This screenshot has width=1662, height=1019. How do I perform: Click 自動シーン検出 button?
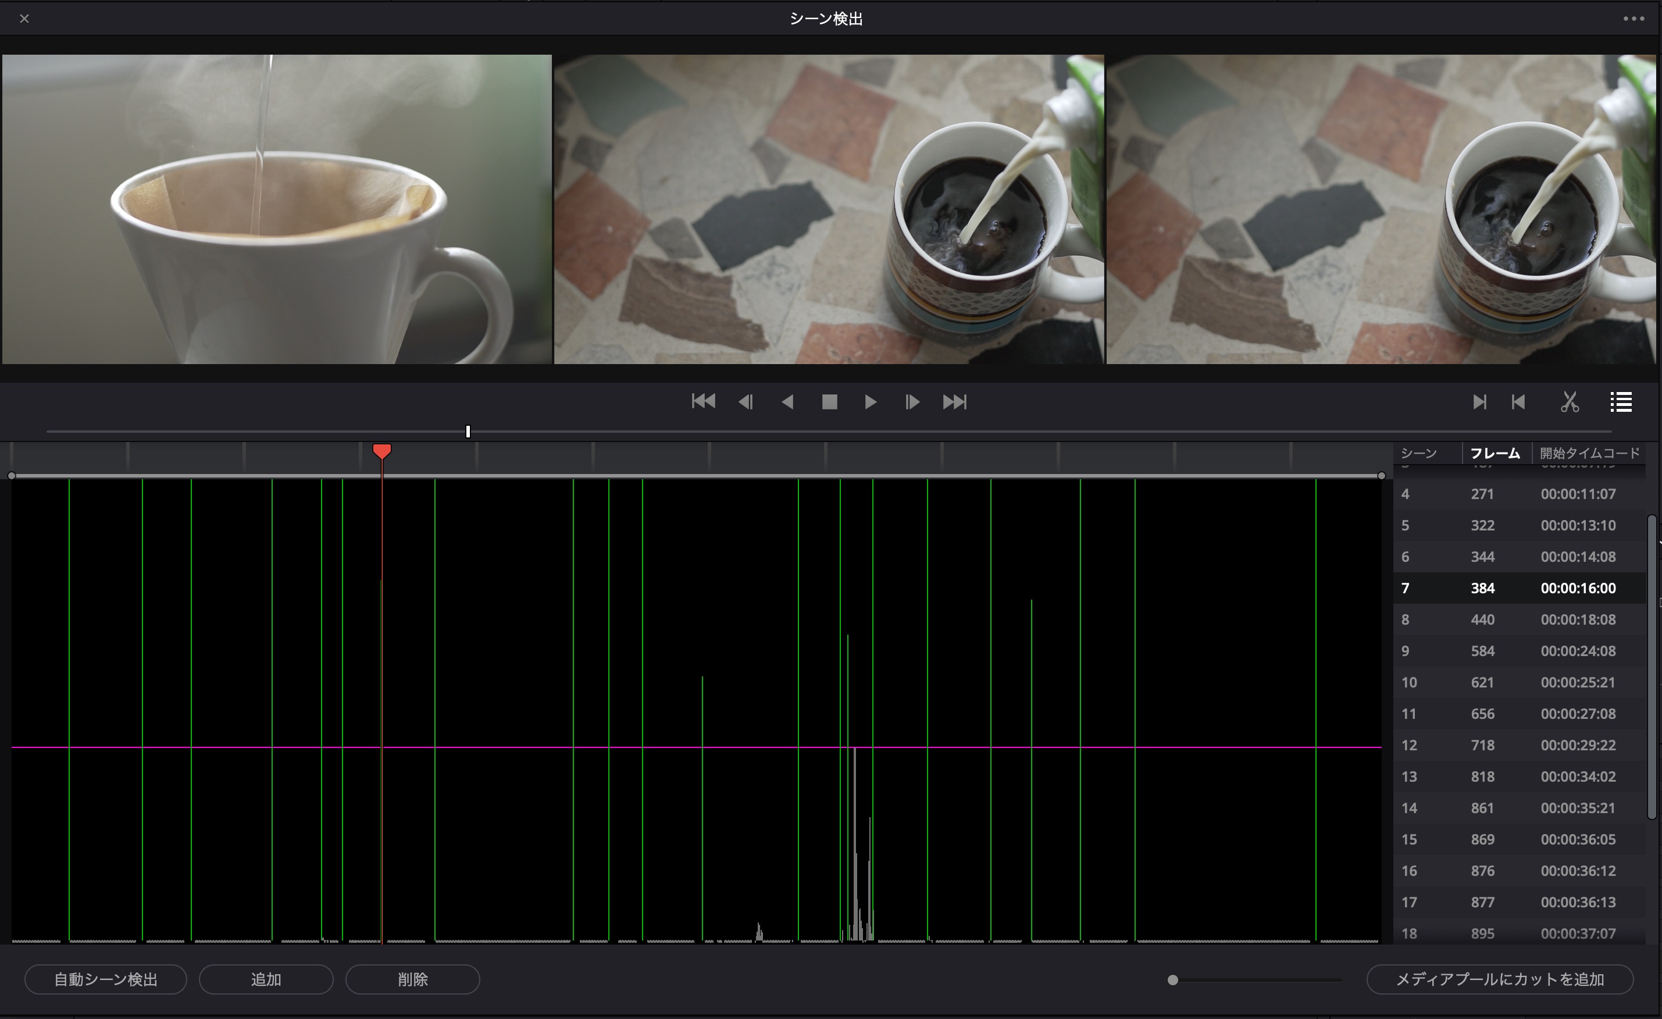pyautogui.click(x=106, y=979)
